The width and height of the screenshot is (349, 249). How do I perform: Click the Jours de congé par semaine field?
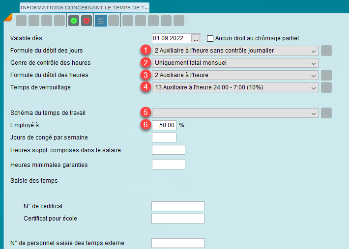coord(164,138)
